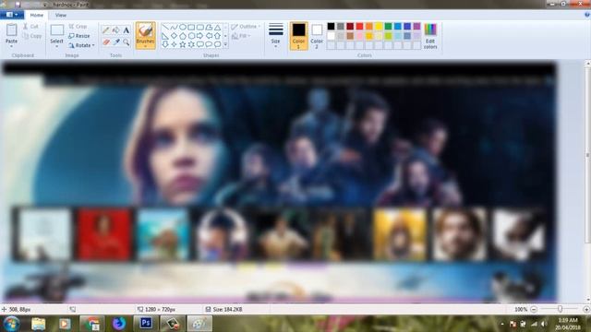The height and width of the screenshot is (332, 591).
Task: Select the Magnifier tool
Action: coord(127,41)
